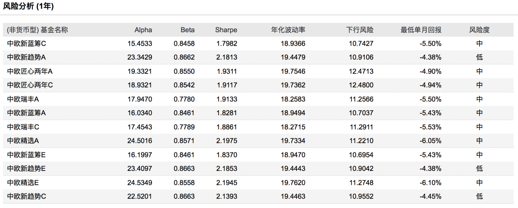The height and width of the screenshot is (208, 518).
Task: Click the 下行风险 column header
Action: tap(360, 30)
